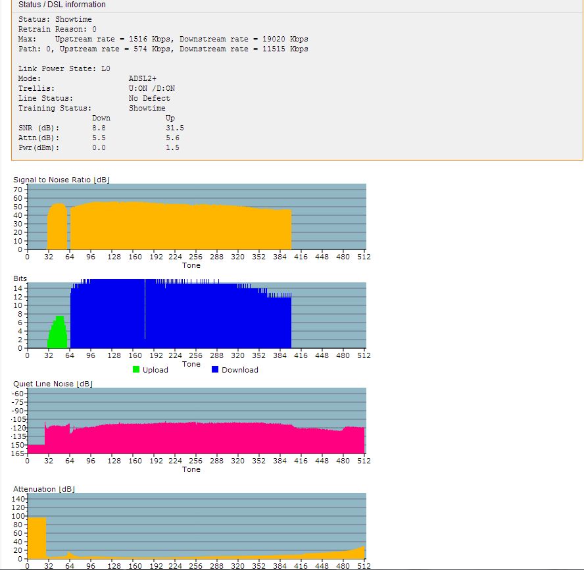
Task: Click the "Trellis:" row label
Action: [37, 88]
